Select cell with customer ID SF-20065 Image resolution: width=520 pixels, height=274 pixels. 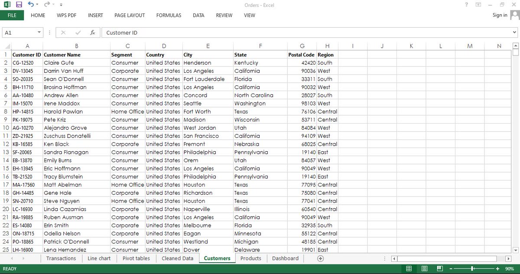pos(27,152)
